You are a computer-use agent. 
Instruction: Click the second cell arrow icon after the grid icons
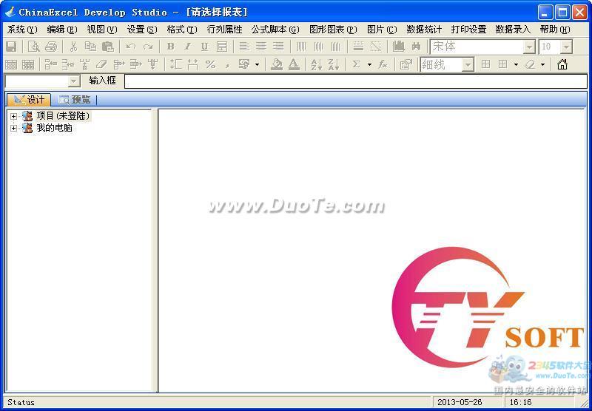[x=68, y=65]
